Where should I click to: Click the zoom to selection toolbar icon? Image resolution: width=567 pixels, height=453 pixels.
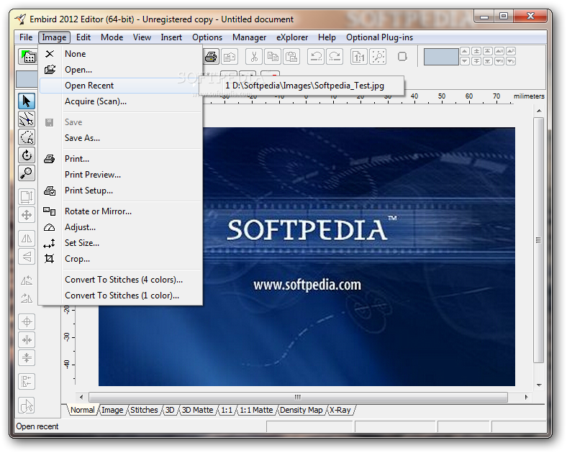click(378, 57)
